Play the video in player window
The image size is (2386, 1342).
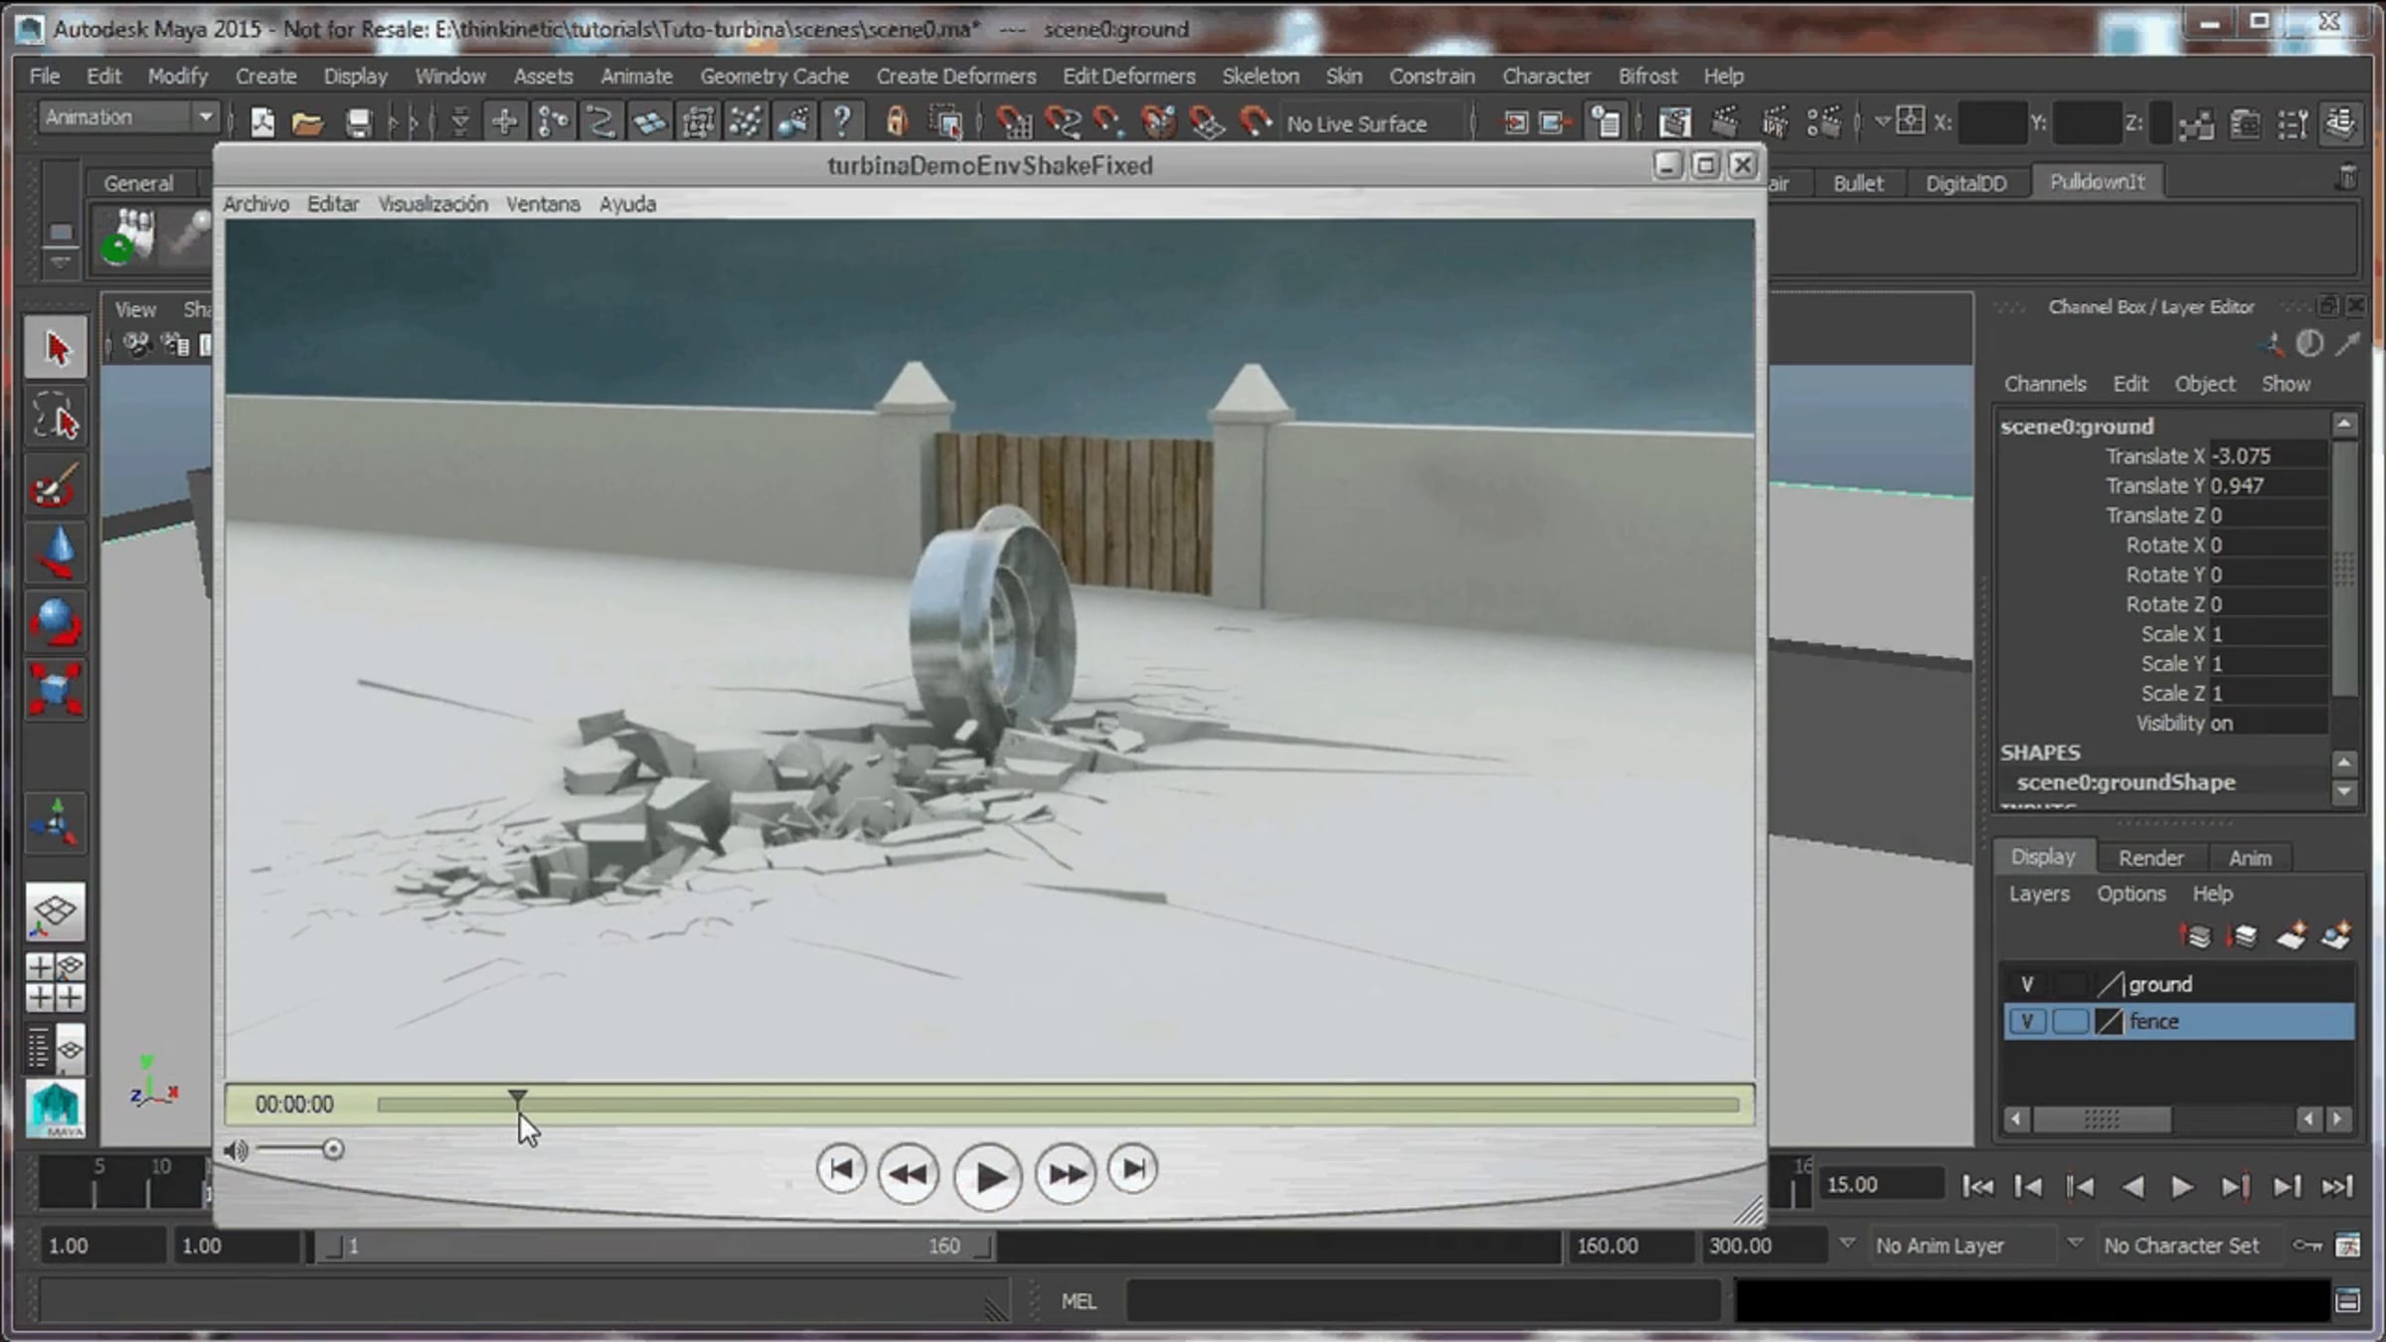(x=987, y=1177)
